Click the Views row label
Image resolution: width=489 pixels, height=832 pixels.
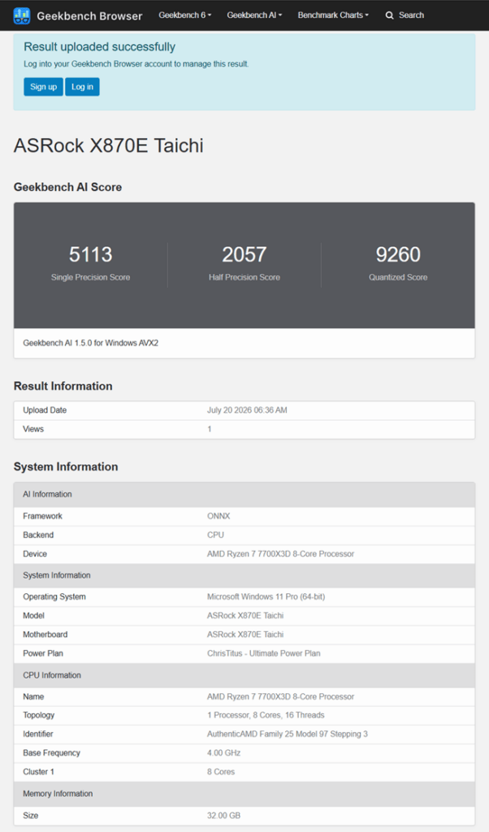click(x=32, y=429)
